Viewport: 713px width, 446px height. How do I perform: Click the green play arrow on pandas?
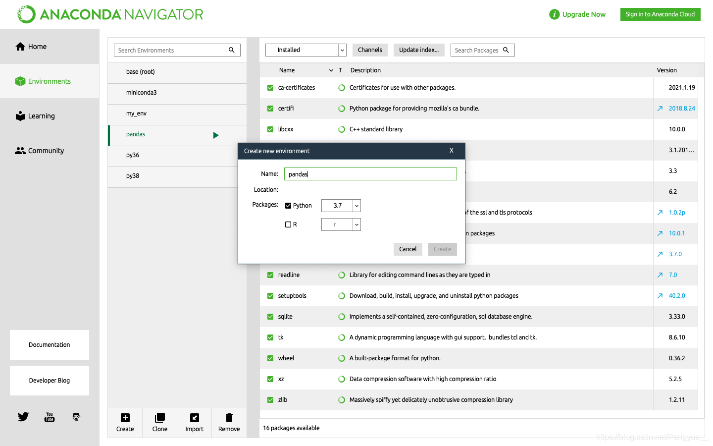(x=216, y=135)
